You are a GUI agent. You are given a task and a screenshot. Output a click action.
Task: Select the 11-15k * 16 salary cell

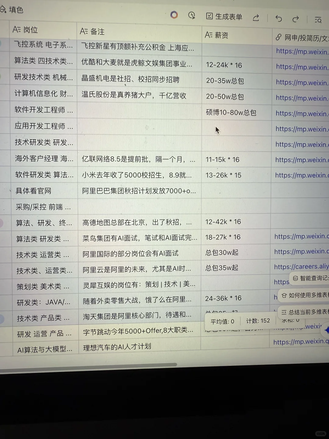tap(236, 159)
